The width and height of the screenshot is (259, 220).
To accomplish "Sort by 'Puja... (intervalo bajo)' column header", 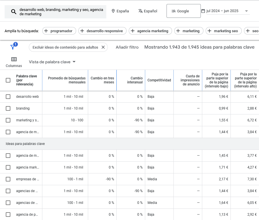I will (216, 80).
